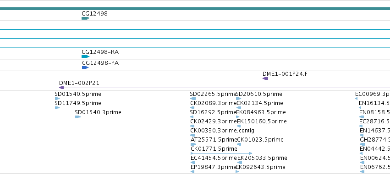Open the DME1-002P21 label
390x174 pixels.
click(79, 83)
